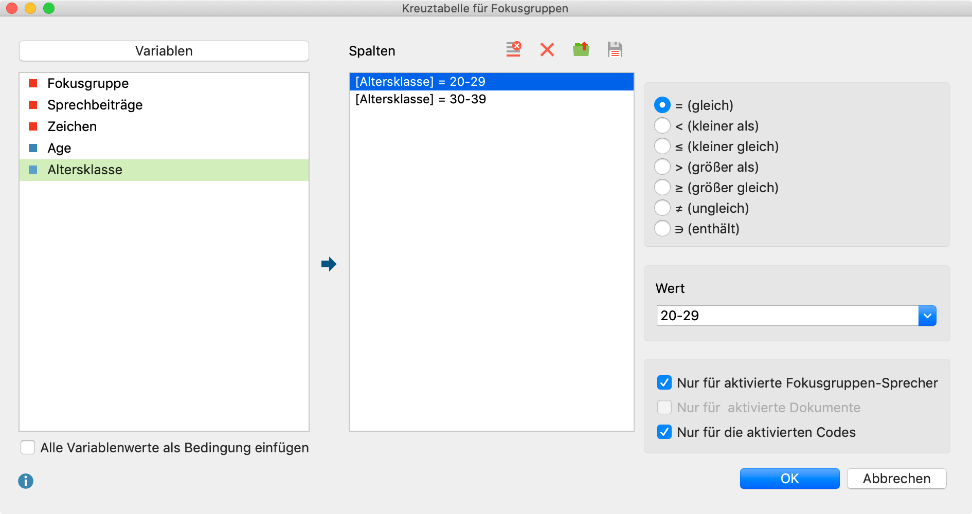Enable Alle Variablenwerte als Bedingung einfügen
The height and width of the screenshot is (514, 972).
click(x=28, y=447)
